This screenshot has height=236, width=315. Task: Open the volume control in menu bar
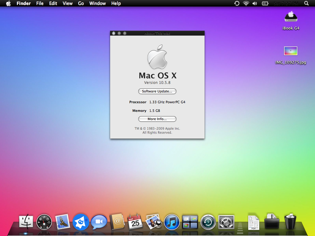(x=255, y=3)
